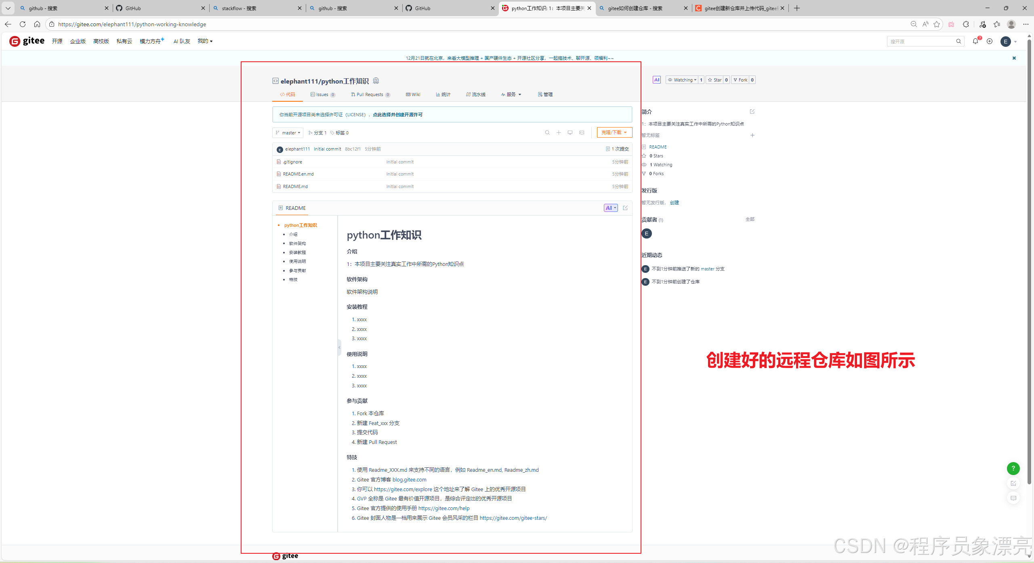Expand the master branch selector
Viewport: 1034px width, 563px height.
288,133
